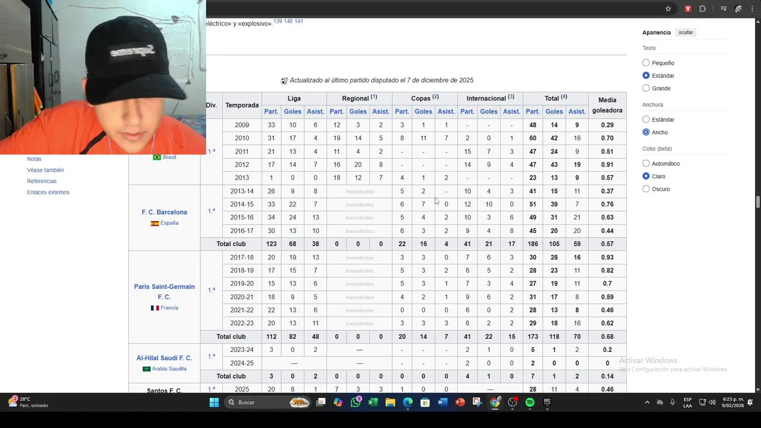Hide the Apariencia panel with ocultar
The image size is (761, 428).
(x=686, y=33)
